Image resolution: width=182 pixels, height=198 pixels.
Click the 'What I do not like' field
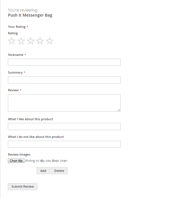[x=64, y=144]
